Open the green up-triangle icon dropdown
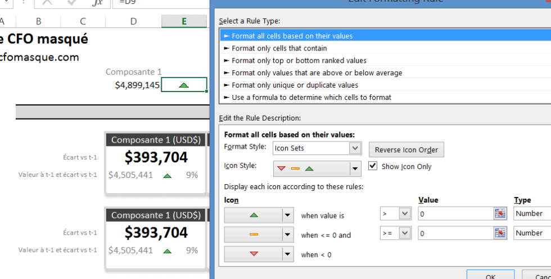The width and height of the screenshot is (551, 279). (259, 215)
